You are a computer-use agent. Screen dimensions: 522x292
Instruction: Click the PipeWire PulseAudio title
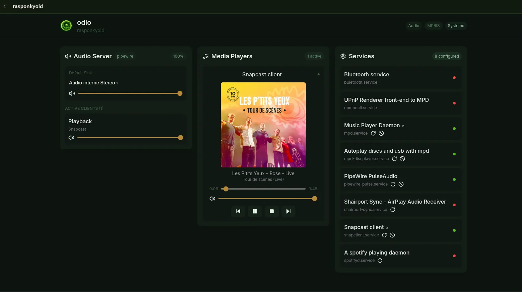(x=371, y=176)
